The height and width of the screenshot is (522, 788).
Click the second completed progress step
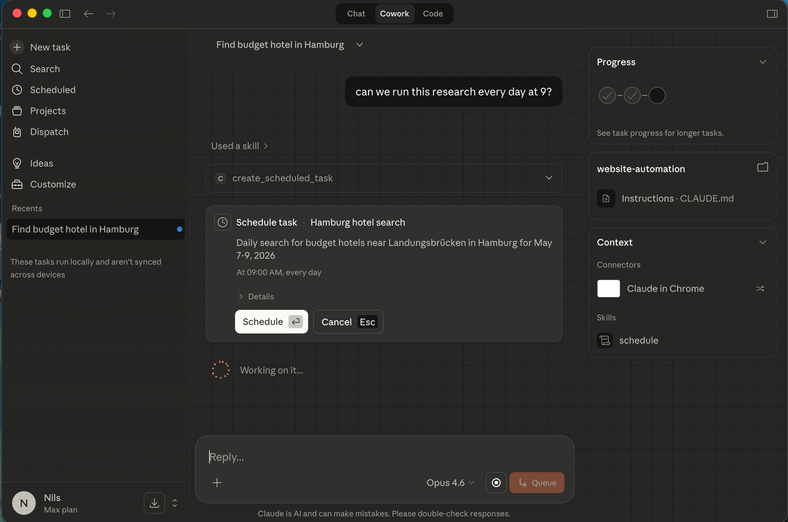tap(632, 95)
